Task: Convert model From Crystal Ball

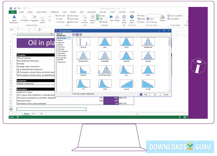Action: 175,16
